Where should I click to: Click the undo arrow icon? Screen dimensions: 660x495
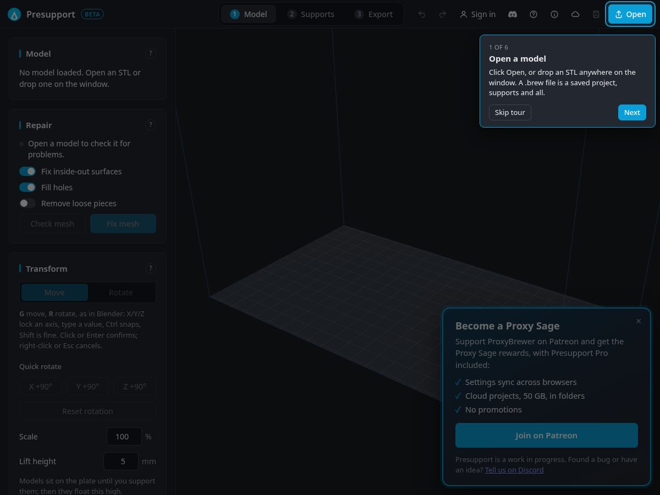coord(422,14)
